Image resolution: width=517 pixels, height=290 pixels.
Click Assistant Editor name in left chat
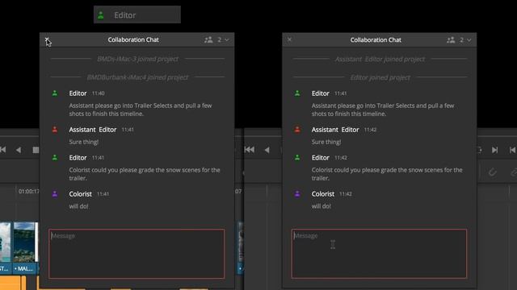point(93,130)
